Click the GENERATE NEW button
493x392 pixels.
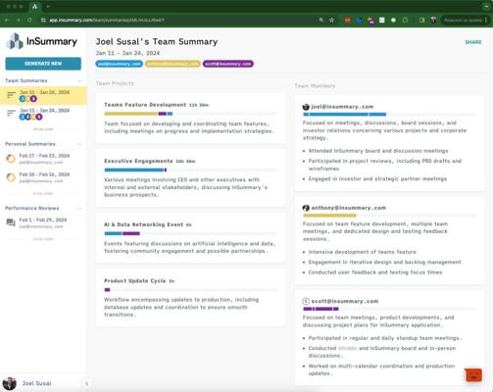tap(43, 64)
